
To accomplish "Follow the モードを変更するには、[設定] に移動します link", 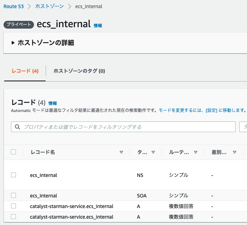I will 202,110.
